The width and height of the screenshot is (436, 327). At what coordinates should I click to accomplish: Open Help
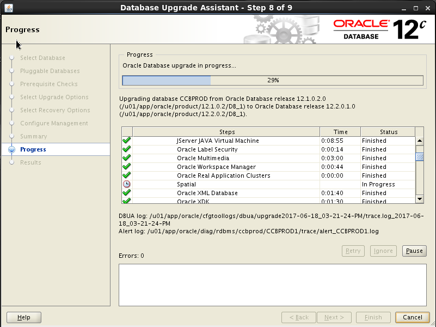coord(23,317)
